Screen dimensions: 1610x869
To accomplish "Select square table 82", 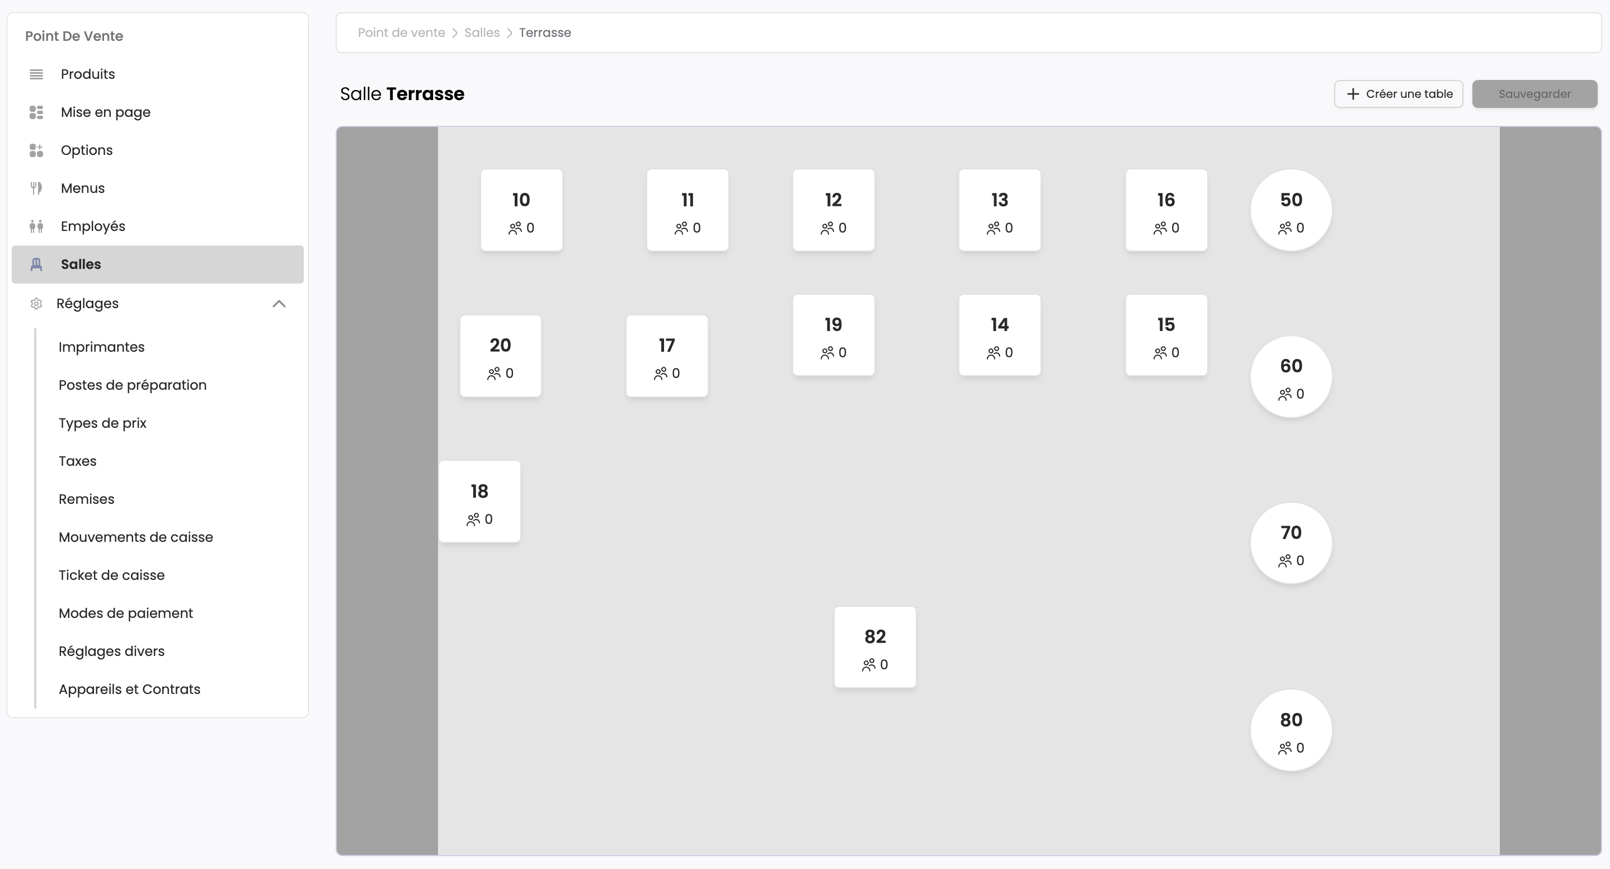I will [874, 647].
